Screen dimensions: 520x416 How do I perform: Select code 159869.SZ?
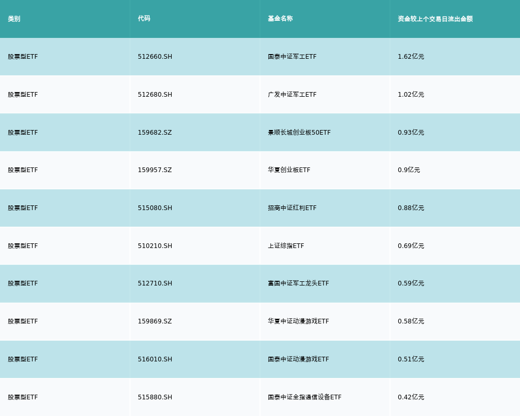point(155,321)
